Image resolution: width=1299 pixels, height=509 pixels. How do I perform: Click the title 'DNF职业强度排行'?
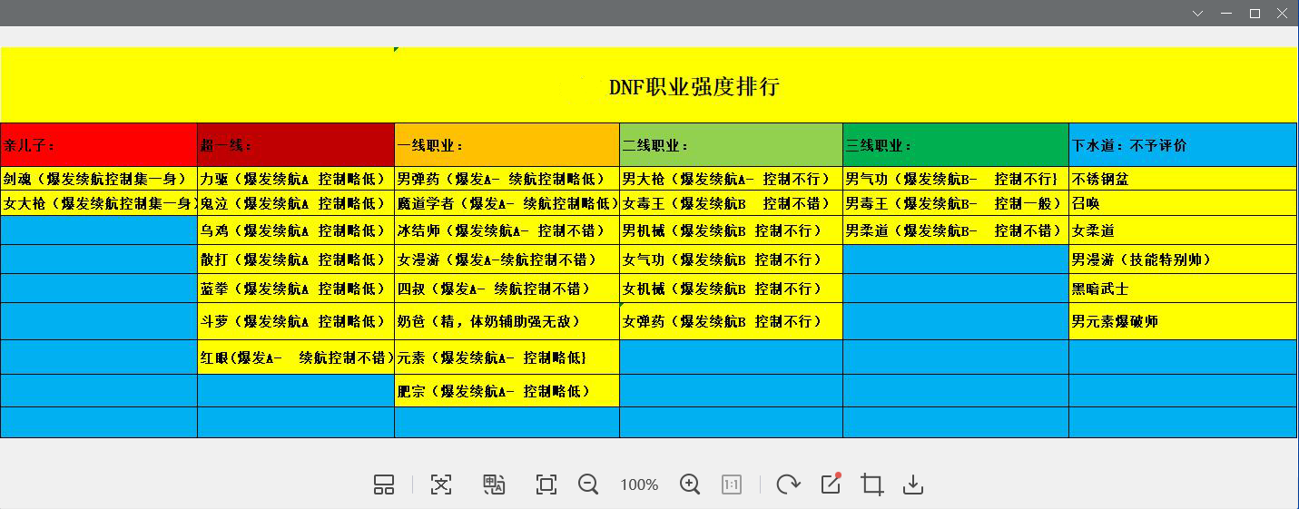[694, 87]
